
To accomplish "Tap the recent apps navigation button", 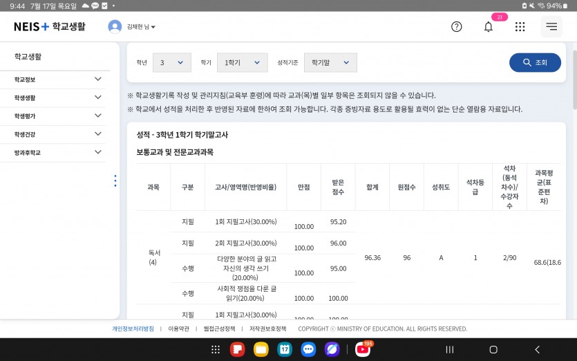I will tap(450, 349).
